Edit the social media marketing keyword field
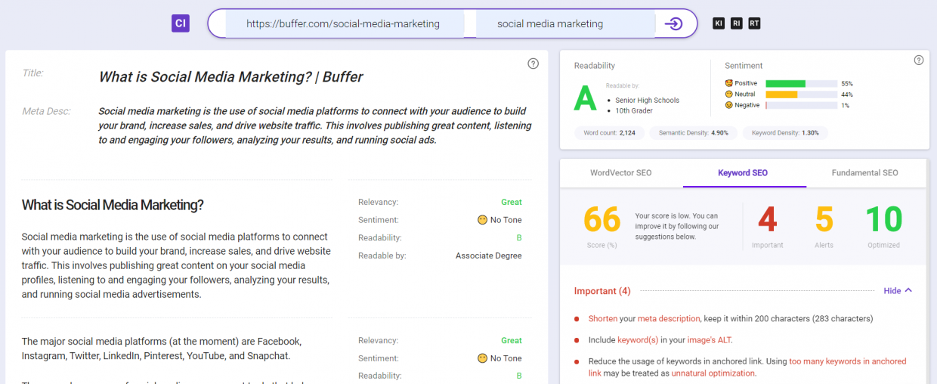The image size is (937, 384). (x=565, y=23)
